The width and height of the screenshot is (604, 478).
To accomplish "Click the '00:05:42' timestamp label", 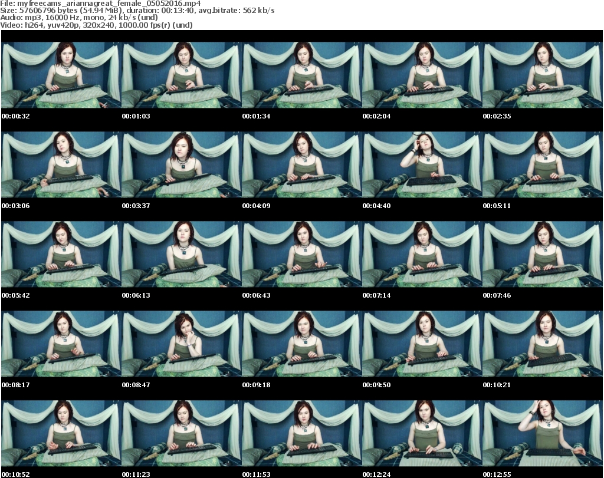I will 16,295.
